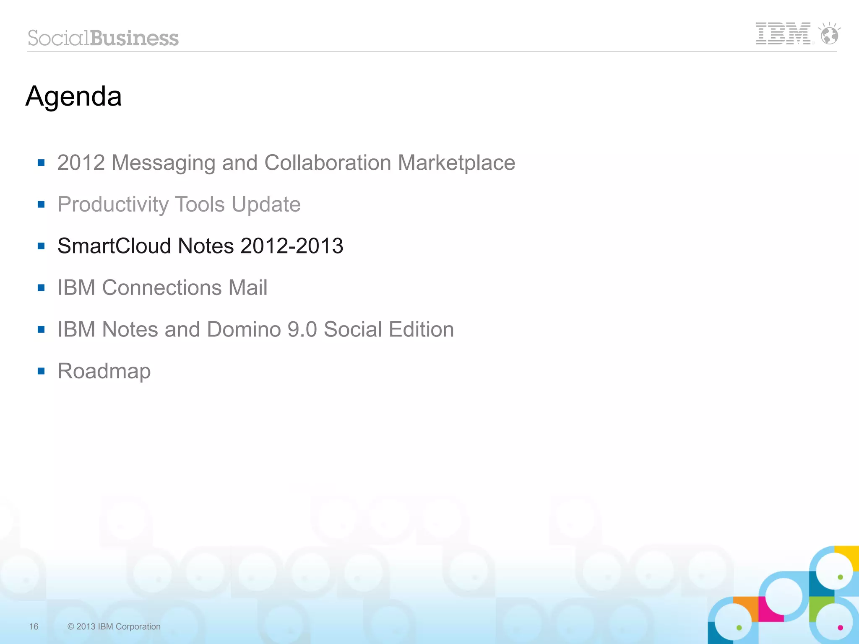
Task: Select 'SmartCloud Notes 2012-2013' highlighted item
Action: coord(200,246)
